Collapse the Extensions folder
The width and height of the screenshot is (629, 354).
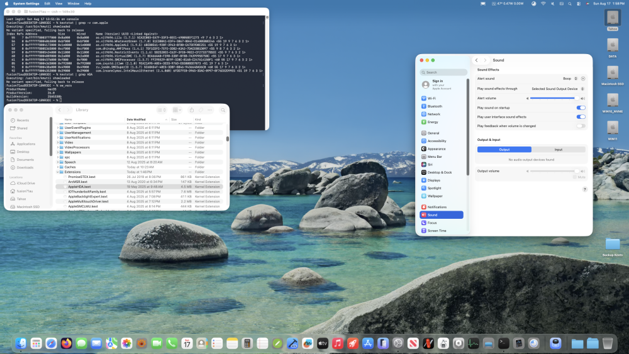pos(58,172)
